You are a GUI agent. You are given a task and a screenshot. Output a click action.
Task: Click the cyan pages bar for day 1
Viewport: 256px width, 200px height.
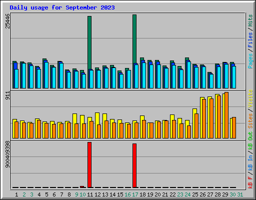pyautogui.click(x=16, y=78)
